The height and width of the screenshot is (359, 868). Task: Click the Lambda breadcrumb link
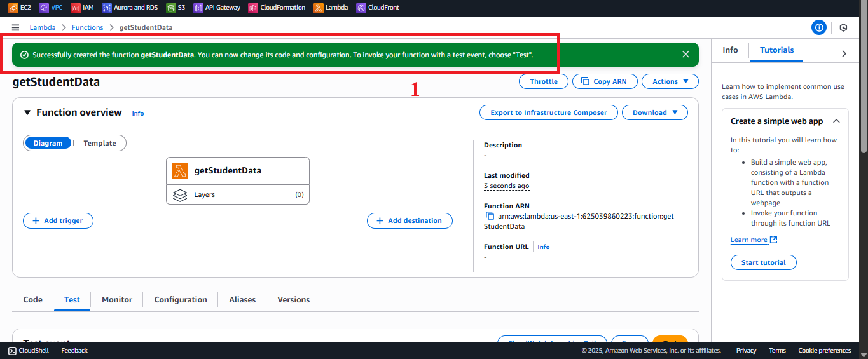43,27
